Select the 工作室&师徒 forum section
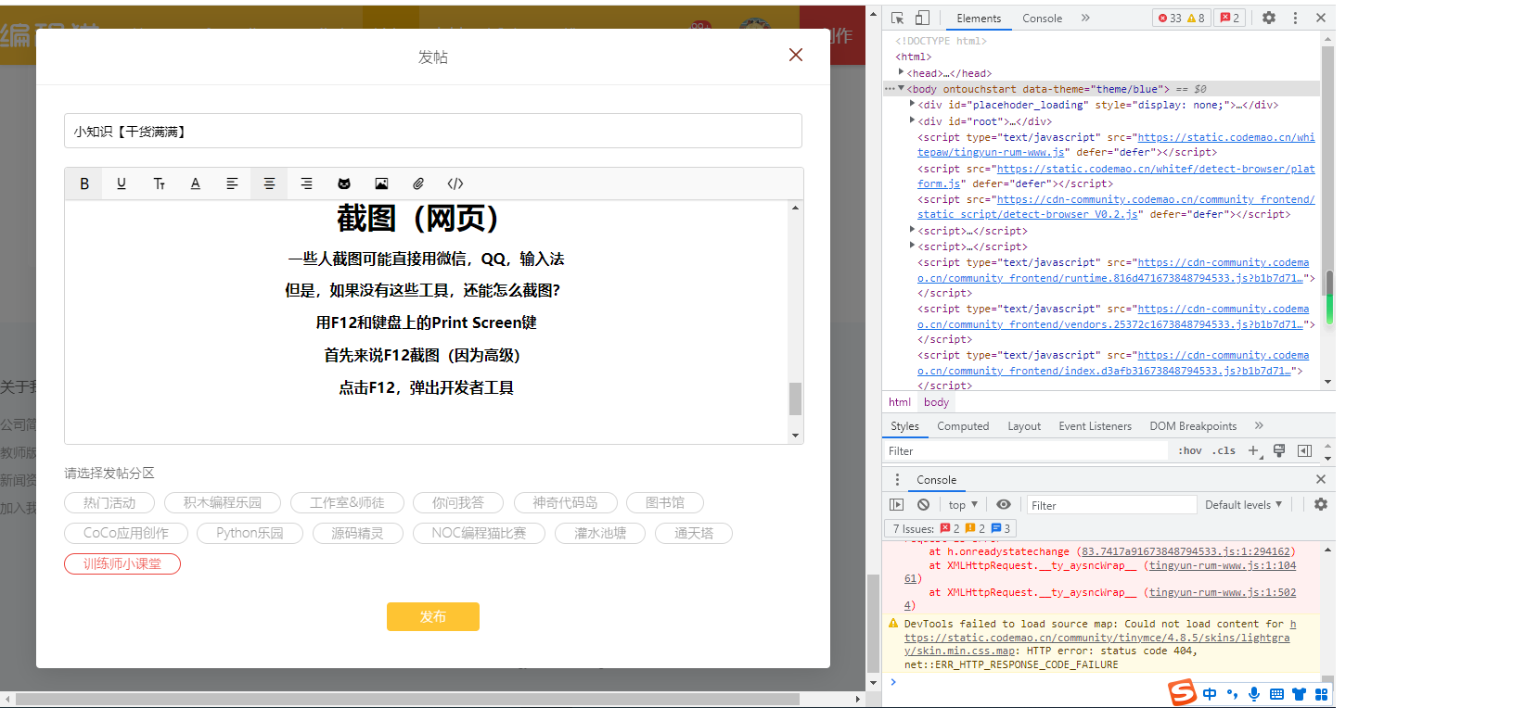Viewport: 1538px width, 708px height. point(347,503)
